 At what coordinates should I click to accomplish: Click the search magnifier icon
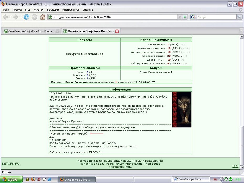(239, 17)
